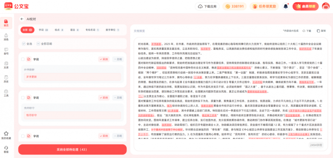Open the 金句 quotes sidebar icon
This screenshot has height=158, width=333.
[x=6, y=51]
